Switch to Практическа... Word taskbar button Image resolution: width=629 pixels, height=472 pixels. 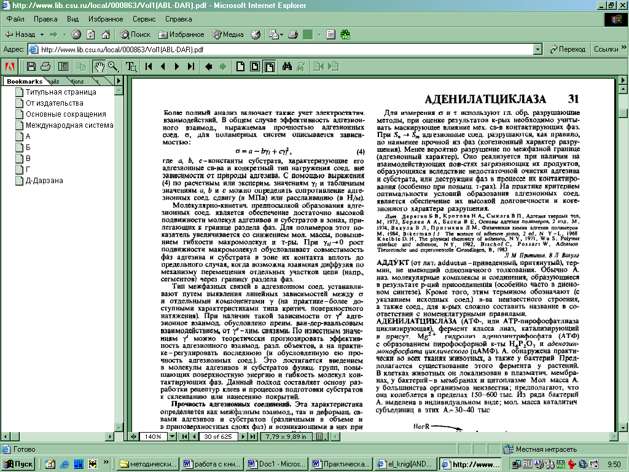click(x=342, y=465)
